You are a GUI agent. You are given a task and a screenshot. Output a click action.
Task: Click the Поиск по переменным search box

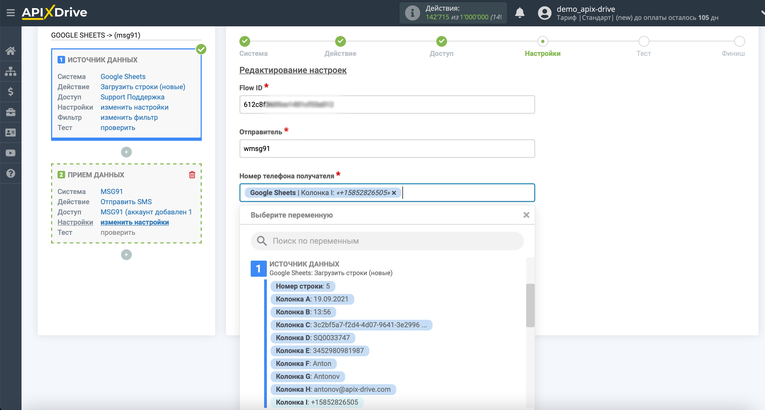(387, 241)
